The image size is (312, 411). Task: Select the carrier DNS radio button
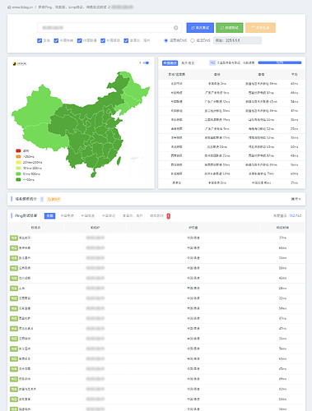165,40
